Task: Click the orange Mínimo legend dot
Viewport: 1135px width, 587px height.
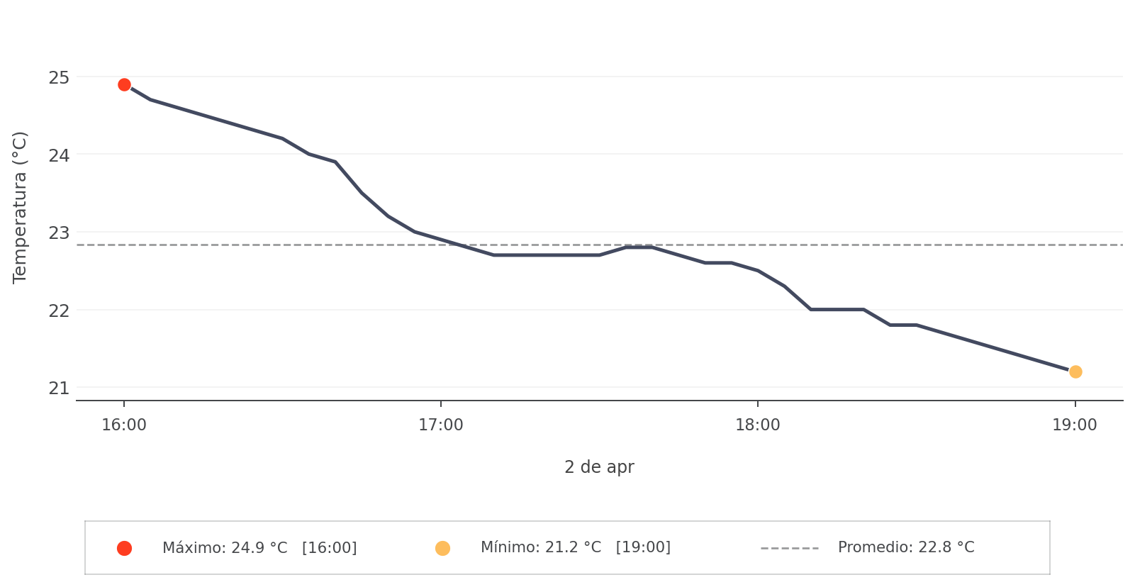Action: click(442, 548)
